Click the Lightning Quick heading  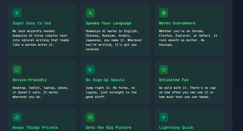(176, 128)
